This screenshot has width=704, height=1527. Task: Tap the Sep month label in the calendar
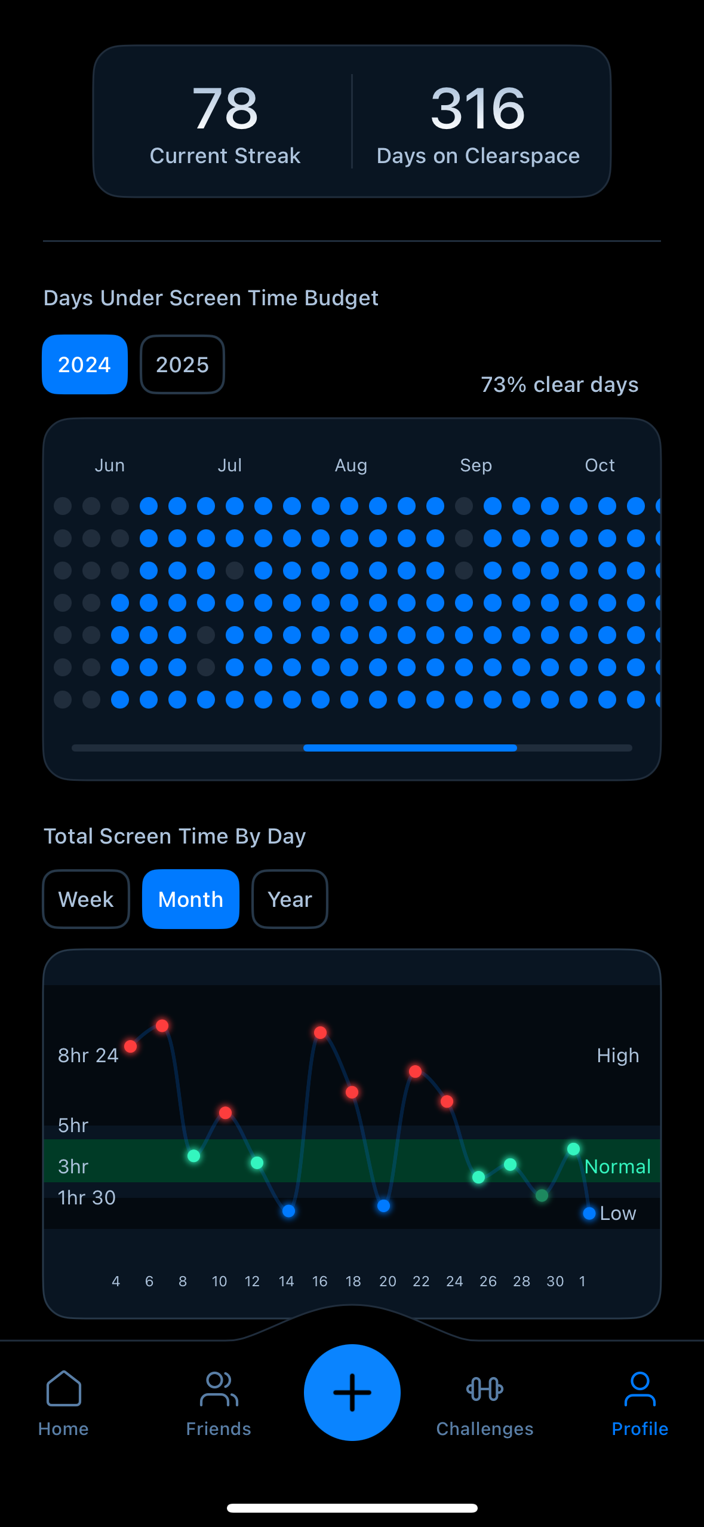point(476,465)
